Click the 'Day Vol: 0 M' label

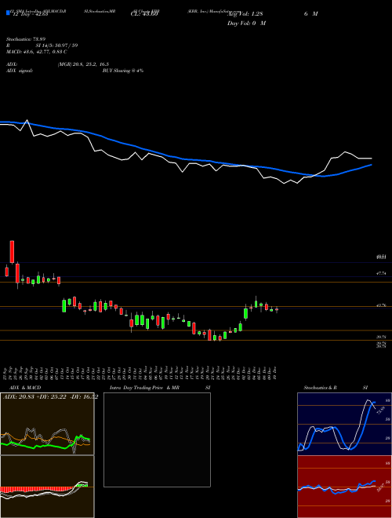point(246,23)
